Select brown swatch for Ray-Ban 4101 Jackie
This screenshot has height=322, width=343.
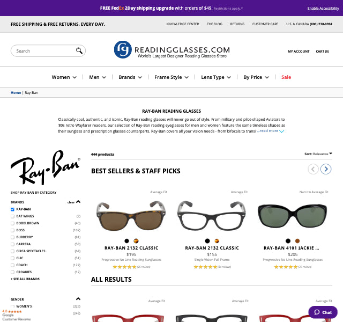(297, 241)
